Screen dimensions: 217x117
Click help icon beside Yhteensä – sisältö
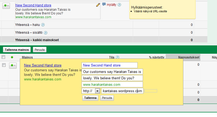tap(45, 33)
